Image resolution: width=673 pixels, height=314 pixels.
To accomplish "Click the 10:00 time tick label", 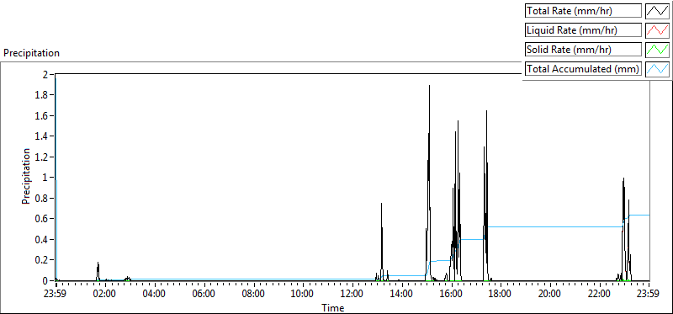I will click(x=303, y=295).
